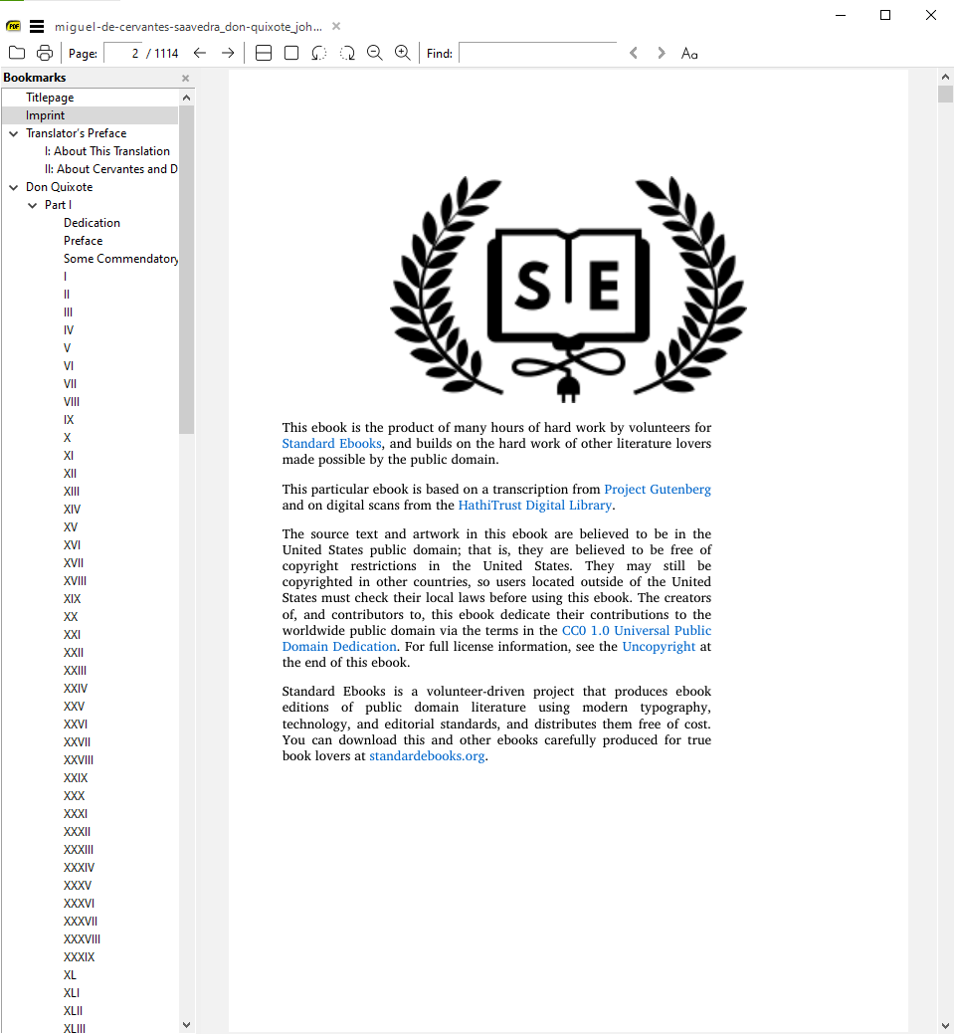Rotate the document right
955x1035 pixels.
(346, 53)
